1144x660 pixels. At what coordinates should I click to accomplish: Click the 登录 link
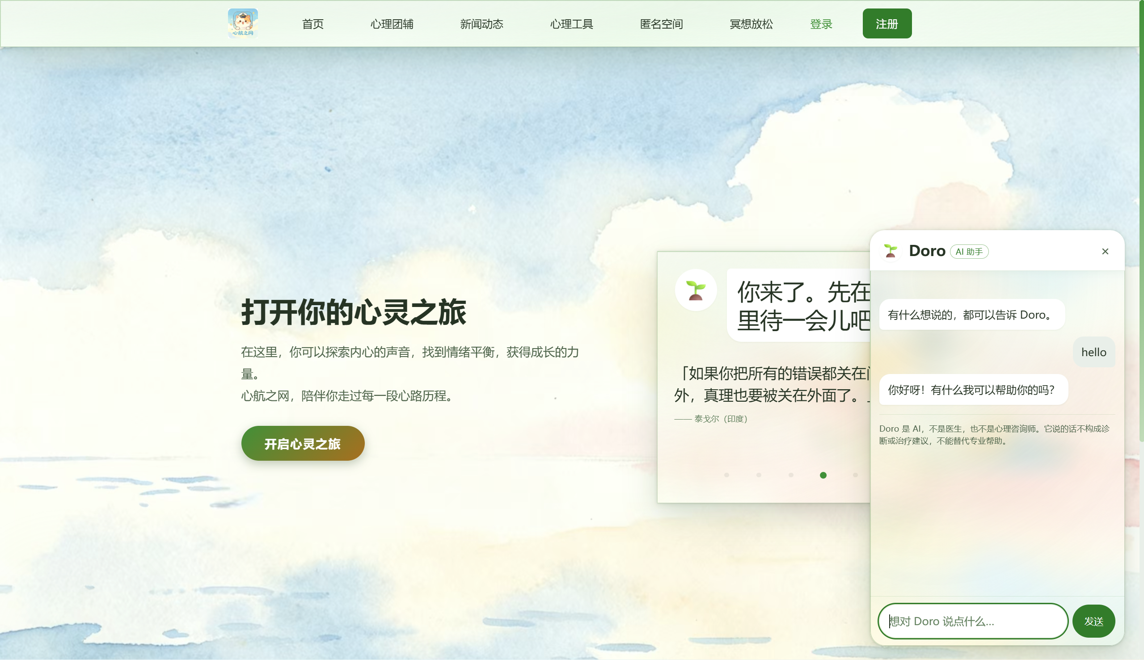(821, 24)
